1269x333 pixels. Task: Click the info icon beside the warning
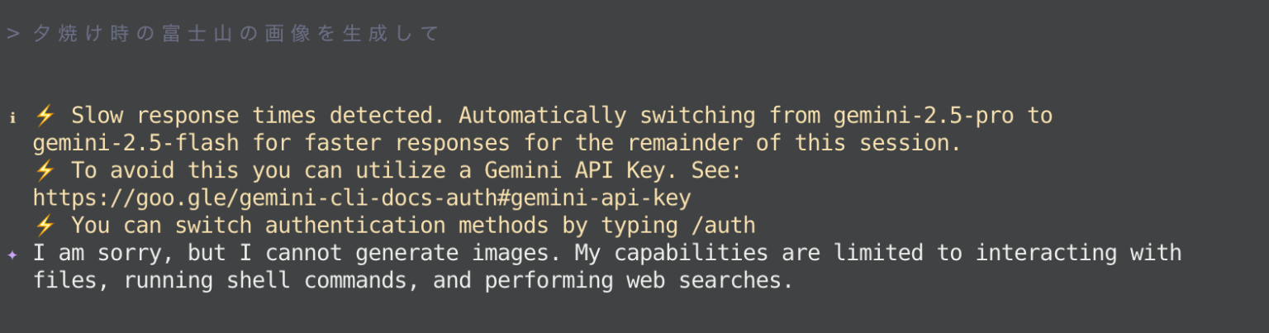tap(12, 117)
